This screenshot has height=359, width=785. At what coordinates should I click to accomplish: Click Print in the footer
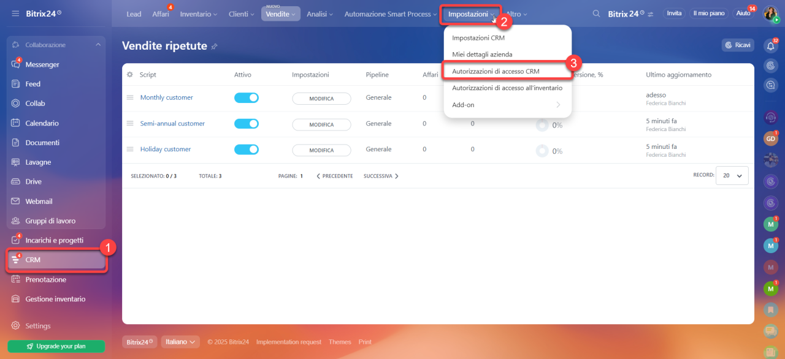point(365,342)
